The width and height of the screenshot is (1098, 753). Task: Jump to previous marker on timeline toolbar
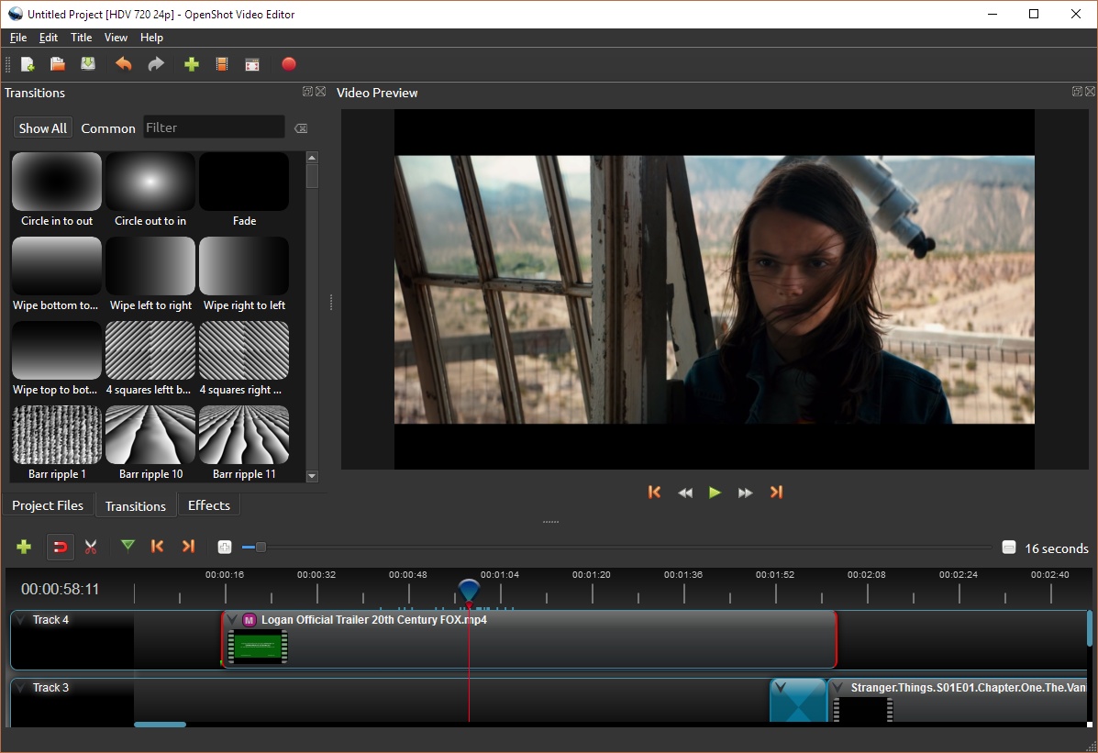click(157, 547)
